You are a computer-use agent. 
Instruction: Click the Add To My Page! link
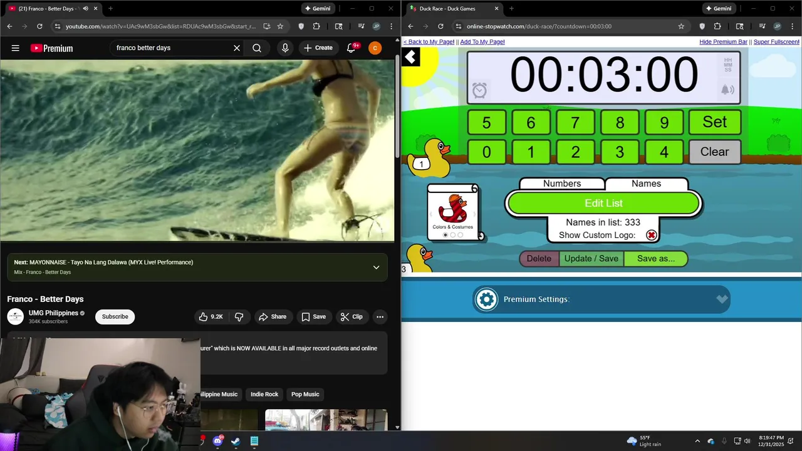pyautogui.click(x=482, y=42)
